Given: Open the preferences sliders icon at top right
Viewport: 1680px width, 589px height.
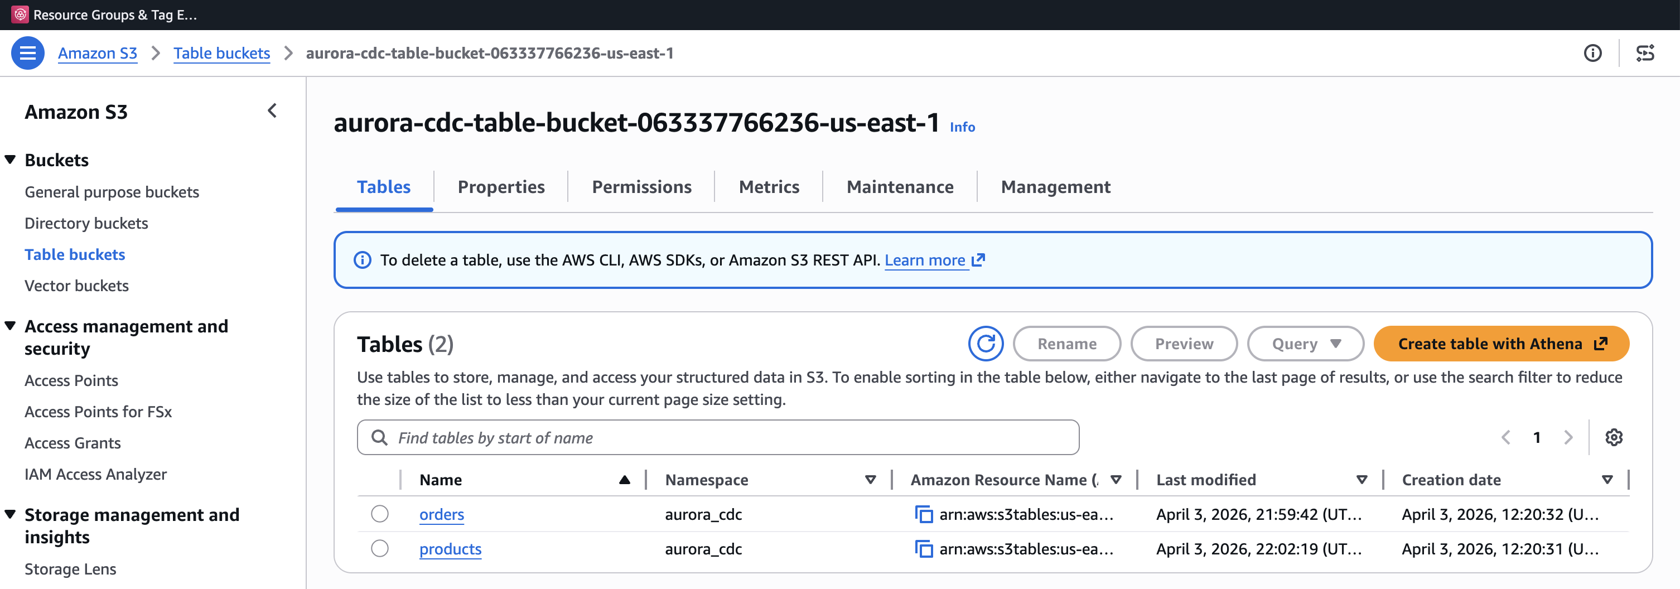Looking at the screenshot, I should [1645, 53].
